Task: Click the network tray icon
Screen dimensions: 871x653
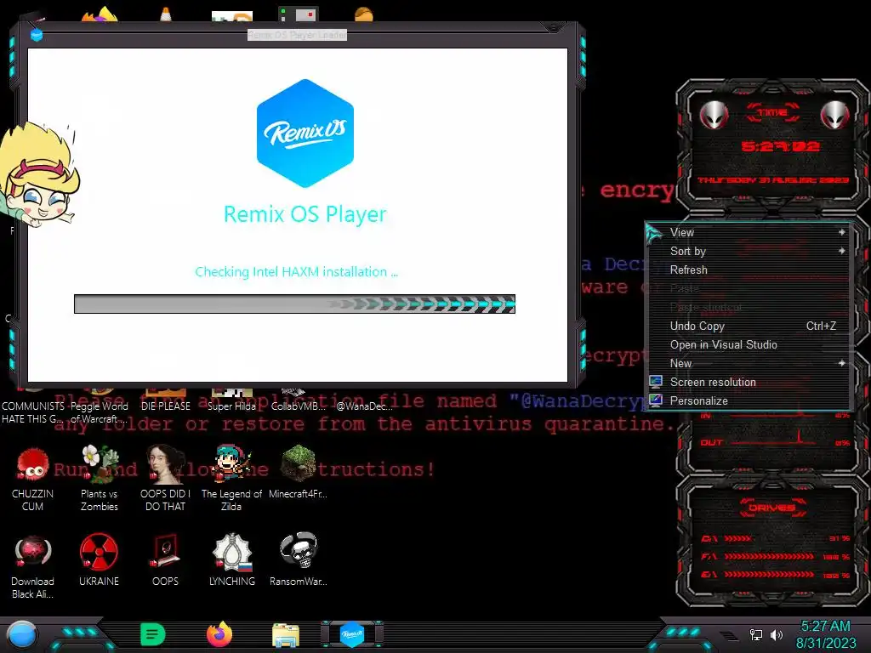Action: (x=756, y=634)
